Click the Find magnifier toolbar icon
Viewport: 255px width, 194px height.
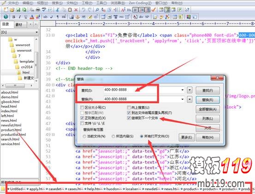tap(97, 10)
